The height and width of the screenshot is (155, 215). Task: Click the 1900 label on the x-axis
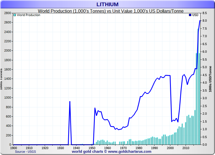[x=13, y=148]
